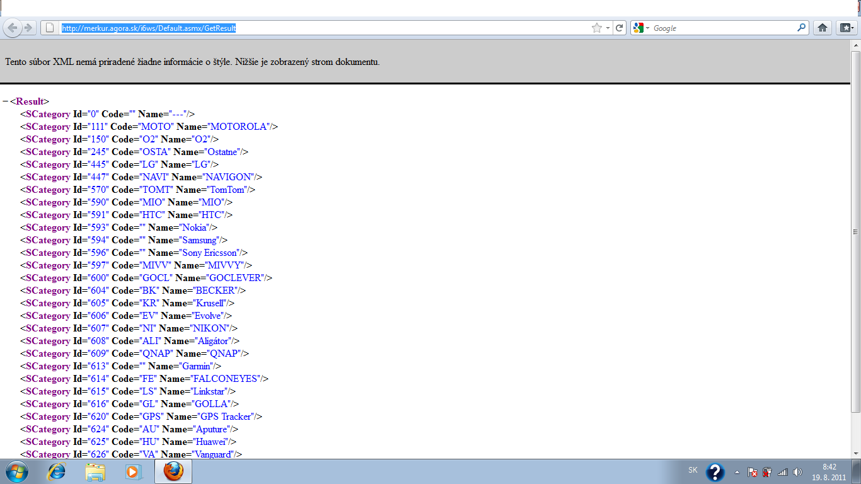Open Windows Media Player from the taskbar
Image resolution: width=861 pixels, height=484 pixels.
pyautogui.click(x=134, y=471)
